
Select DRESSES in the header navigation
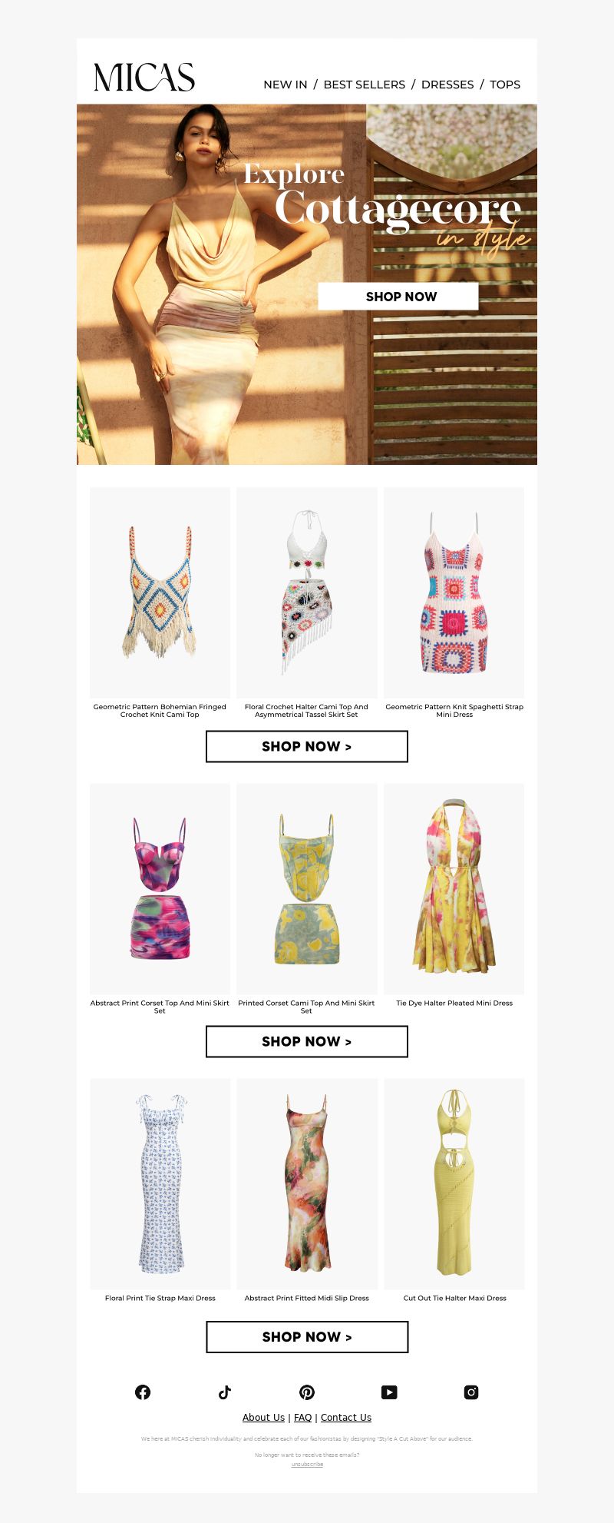[447, 85]
